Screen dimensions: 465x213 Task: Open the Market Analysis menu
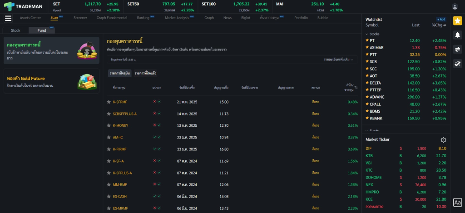point(177,18)
